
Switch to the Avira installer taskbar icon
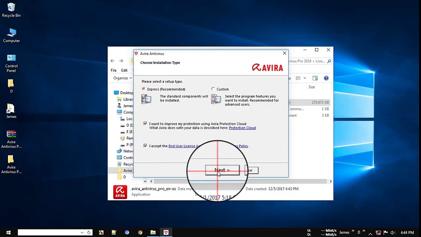coord(166,232)
